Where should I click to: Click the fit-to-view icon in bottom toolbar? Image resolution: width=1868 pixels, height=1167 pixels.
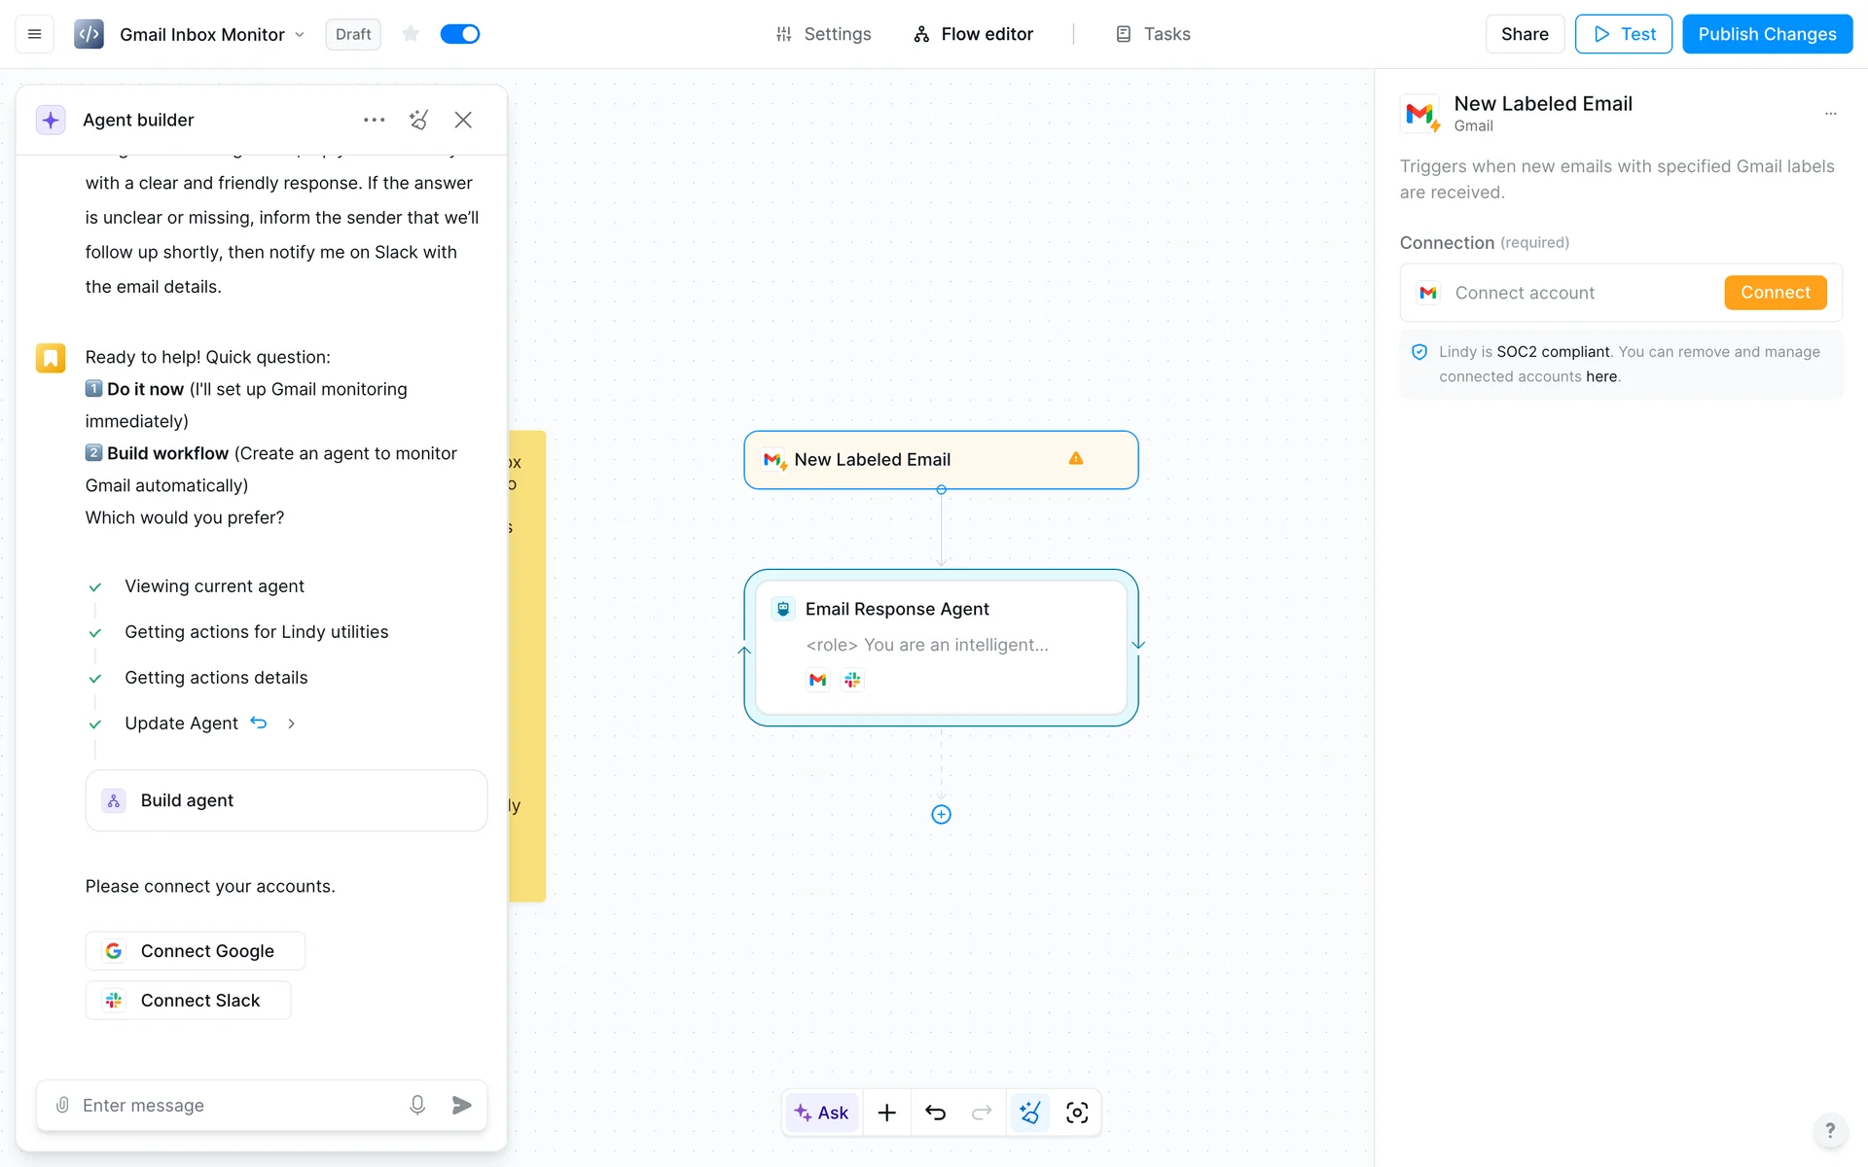[x=1077, y=1113]
